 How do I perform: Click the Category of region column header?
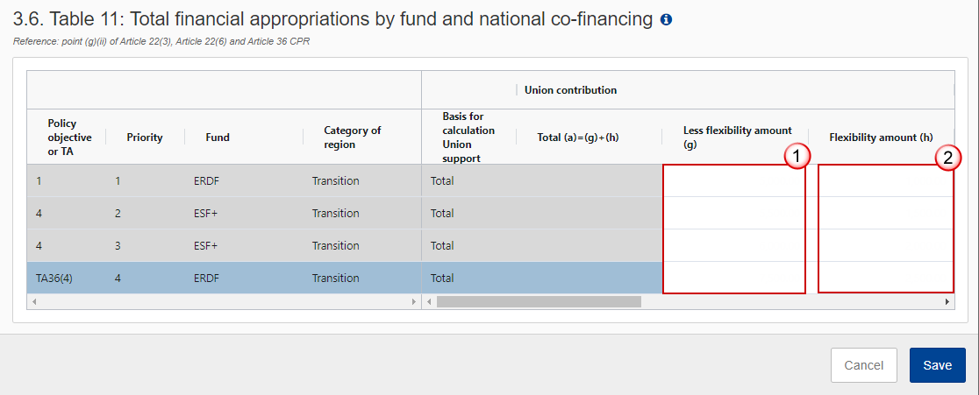coord(352,137)
